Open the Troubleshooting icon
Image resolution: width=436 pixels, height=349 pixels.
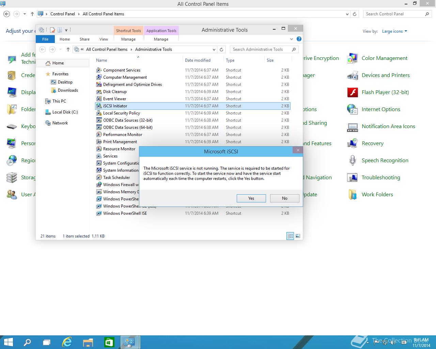352,178
